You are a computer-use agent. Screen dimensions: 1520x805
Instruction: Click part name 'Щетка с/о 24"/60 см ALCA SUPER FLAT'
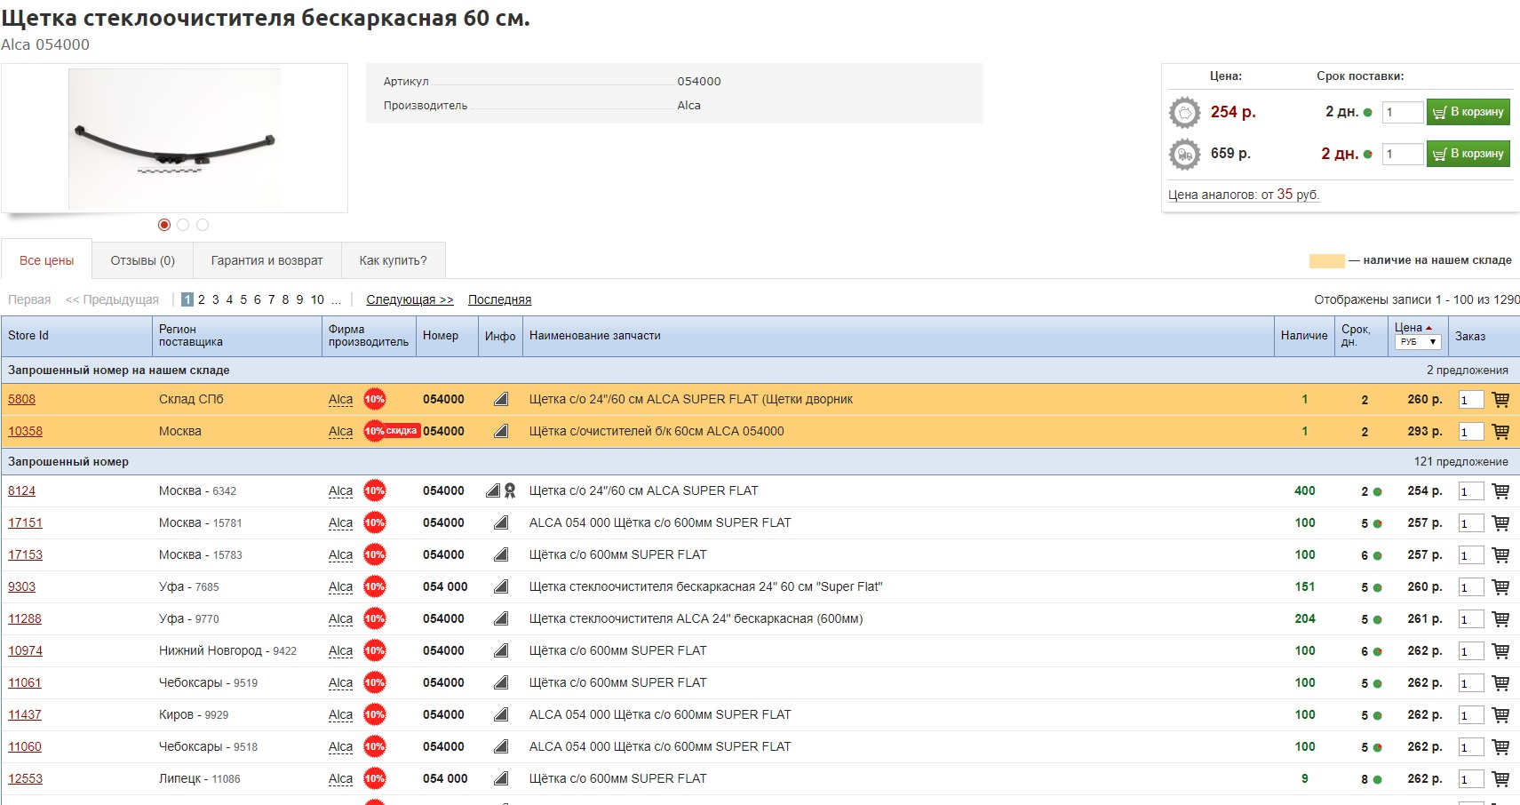pos(644,490)
